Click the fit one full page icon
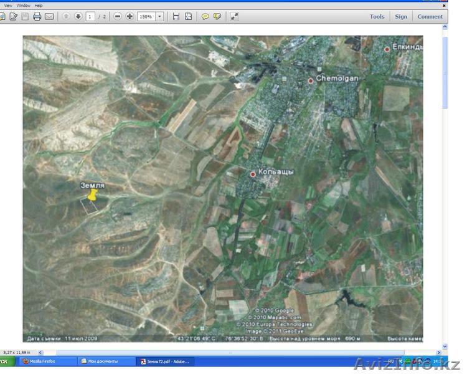 (x=188, y=16)
